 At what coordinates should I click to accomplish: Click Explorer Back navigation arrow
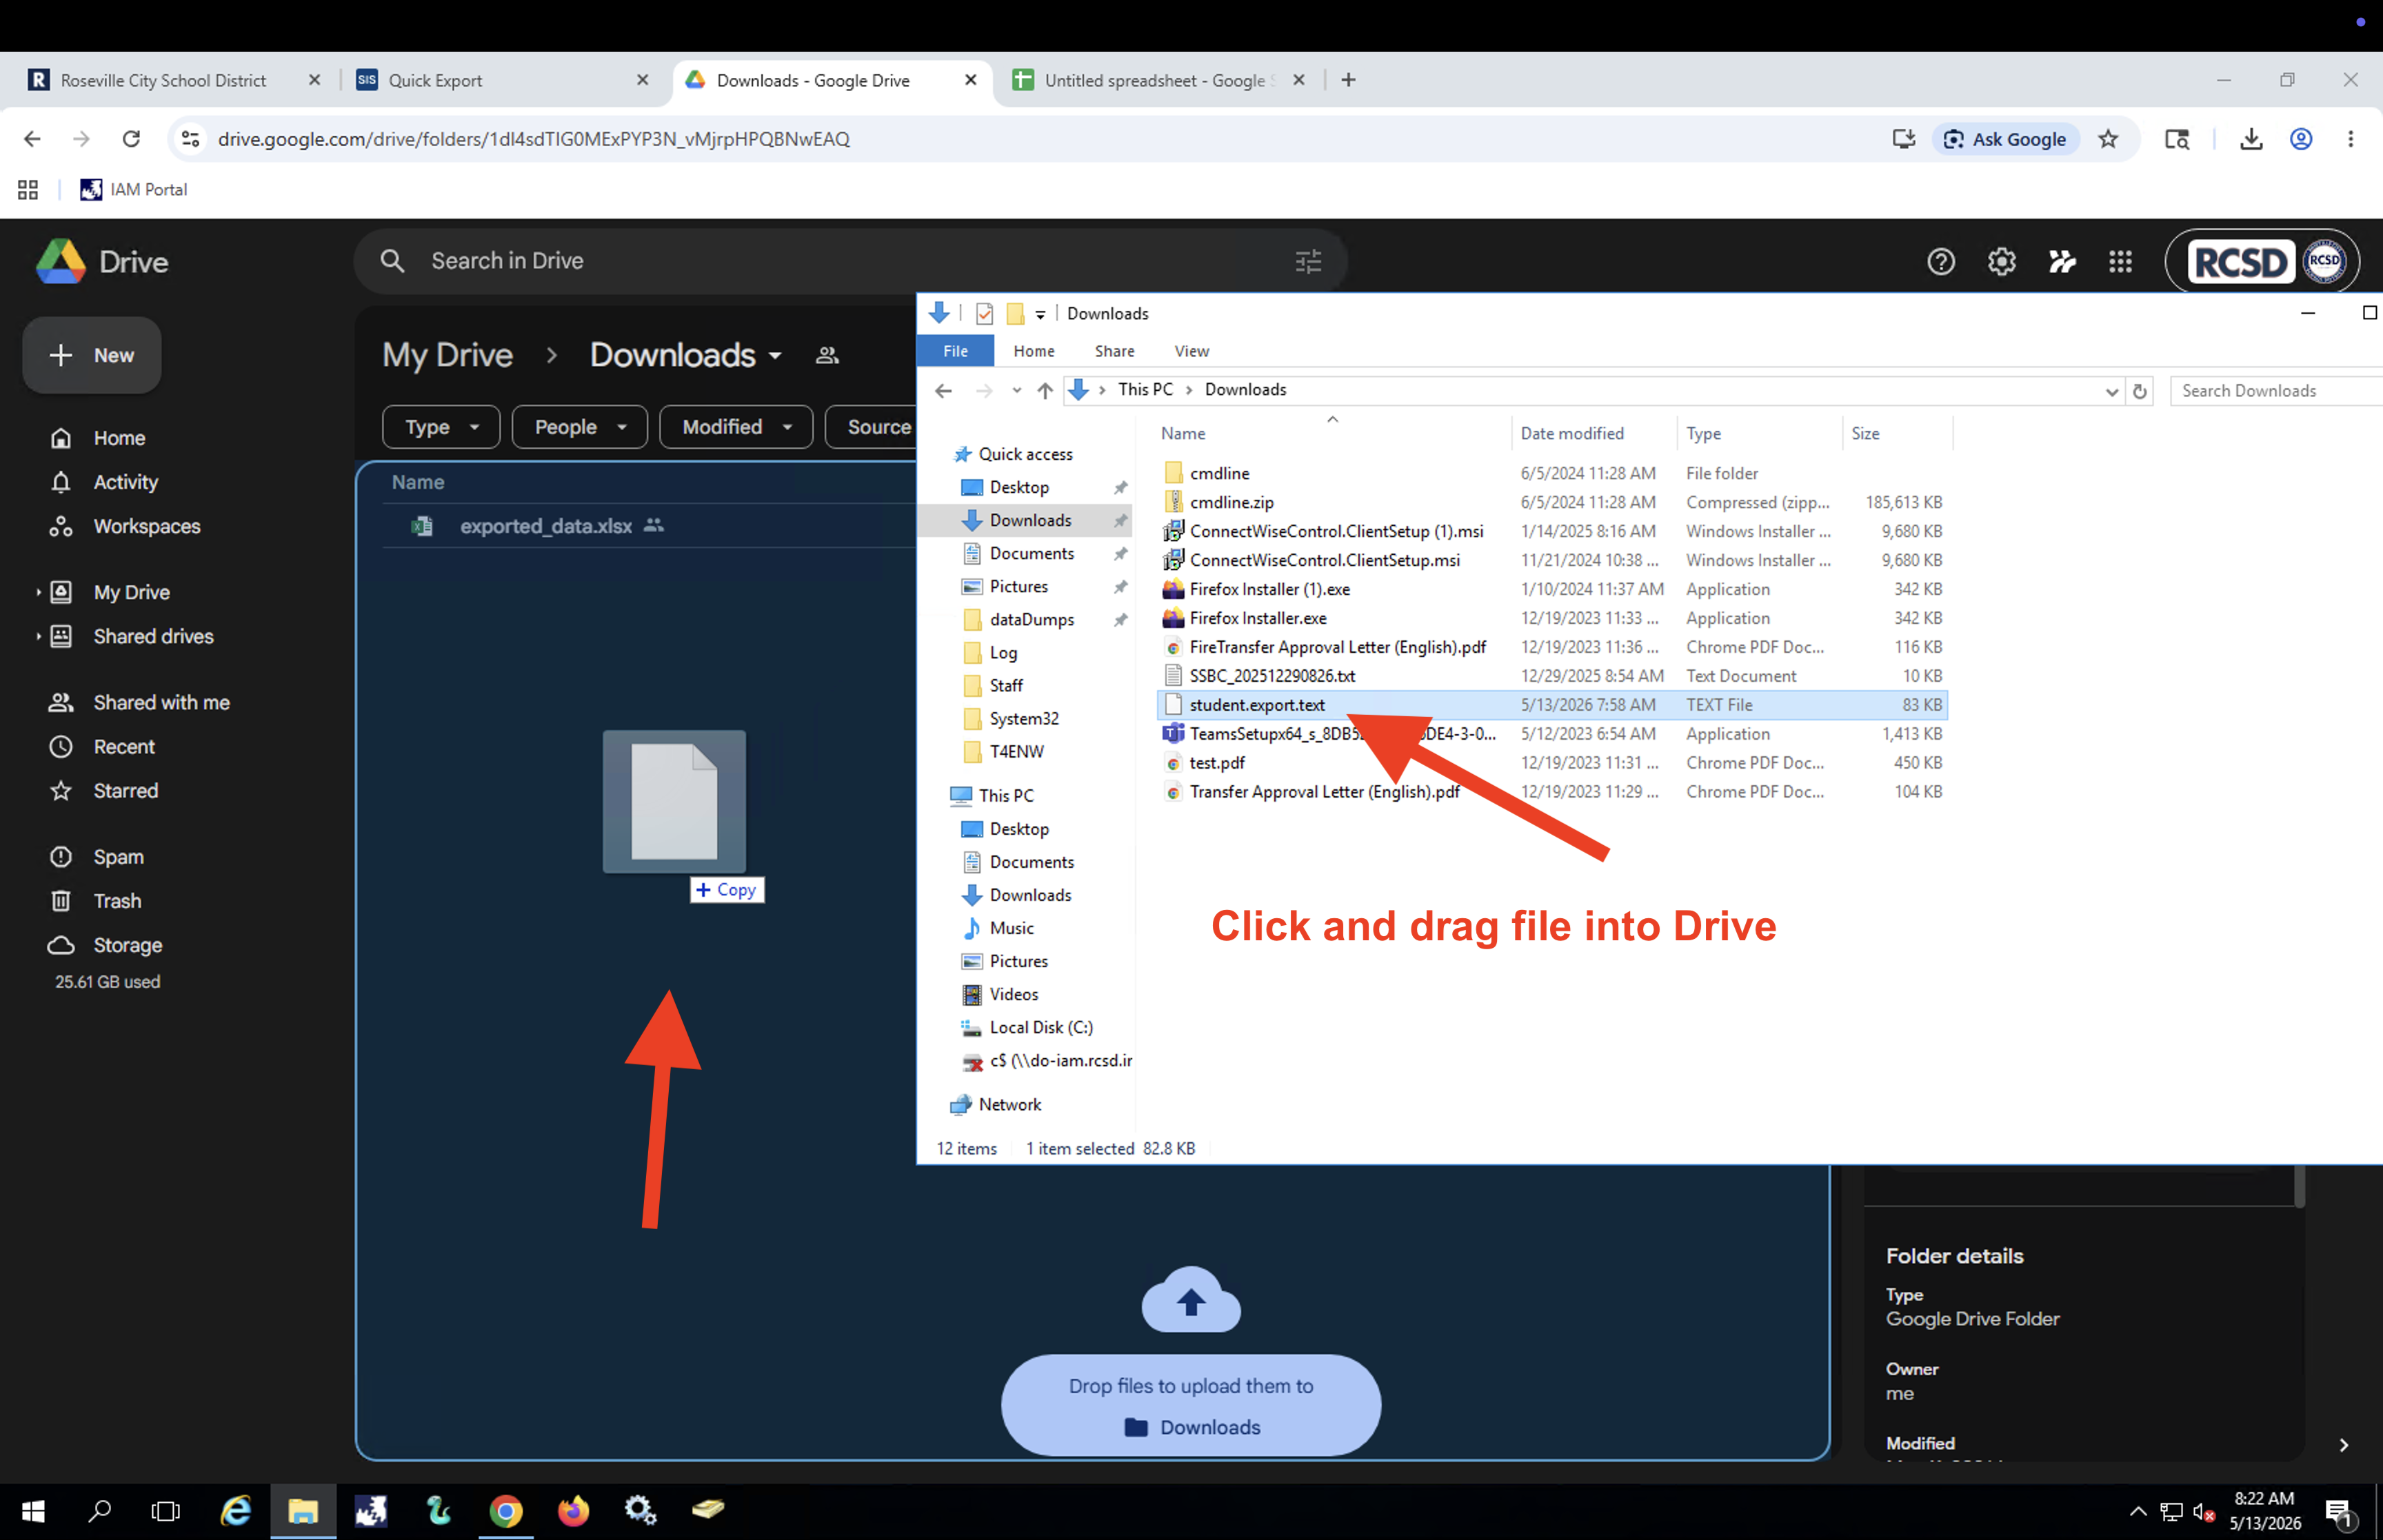tap(943, 390)
